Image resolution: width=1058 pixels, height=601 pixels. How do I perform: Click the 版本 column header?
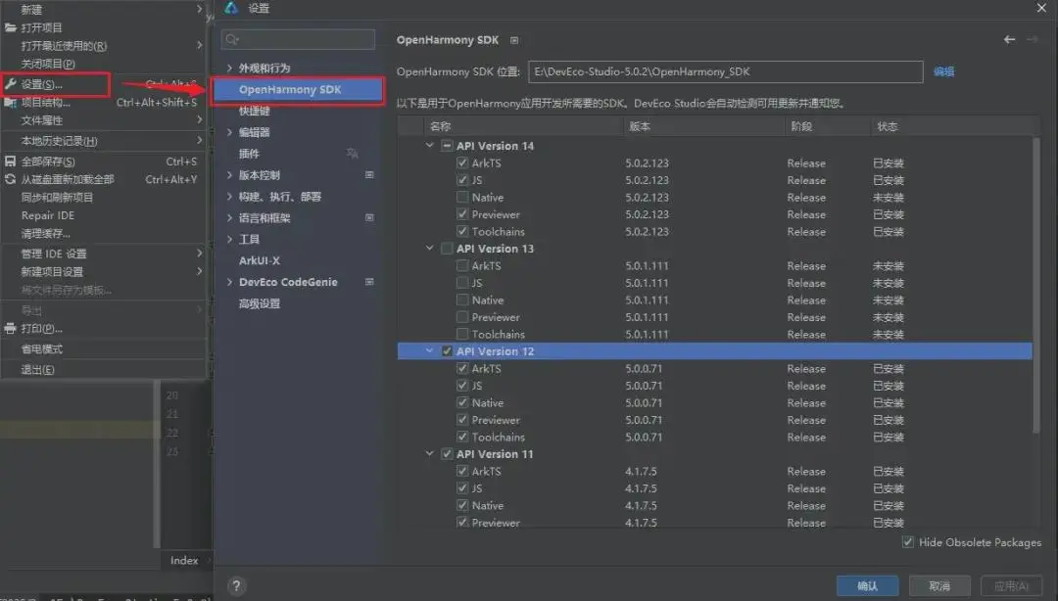(x=639, y=126)
